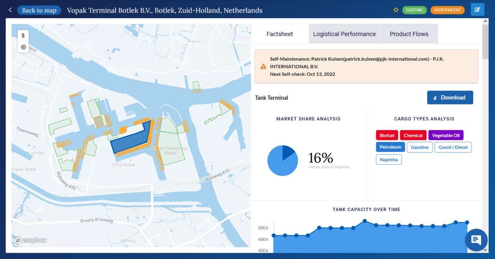This screenshot has width=495, height=259.
Task: Click the 16% market share value
Action: (x=321, y=157)
